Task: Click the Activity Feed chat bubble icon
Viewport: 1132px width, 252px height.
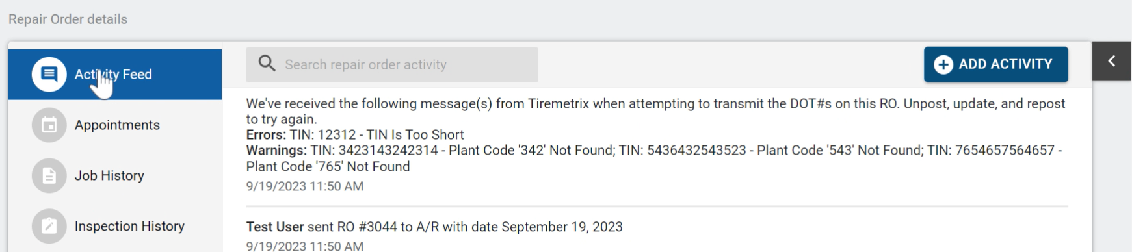Action: pos(49,74)
